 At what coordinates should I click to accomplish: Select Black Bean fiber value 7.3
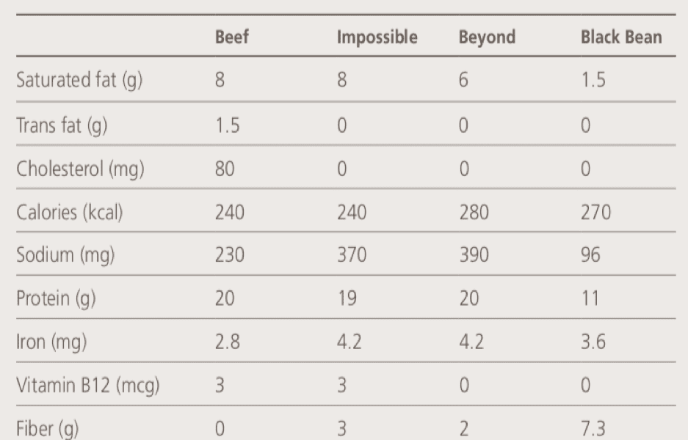pos(593,428)
